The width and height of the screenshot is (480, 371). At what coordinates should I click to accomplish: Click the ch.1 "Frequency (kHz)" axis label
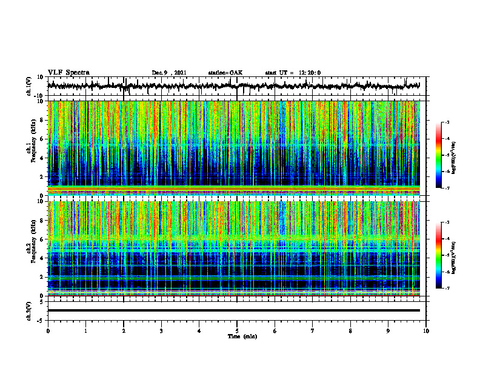pos(33,141)
